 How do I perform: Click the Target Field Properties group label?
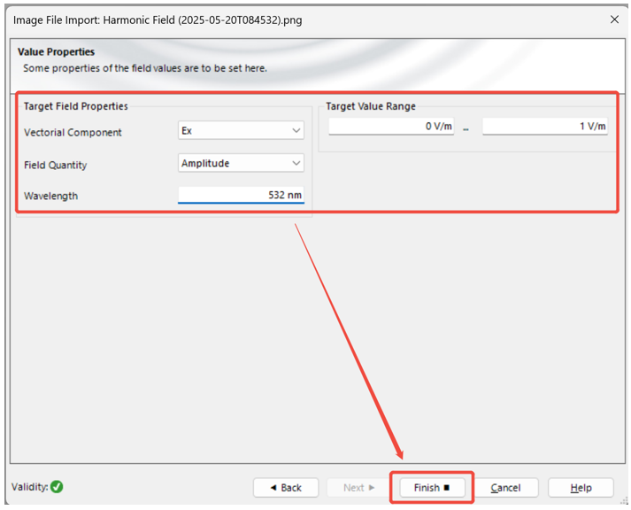point(75,106)
